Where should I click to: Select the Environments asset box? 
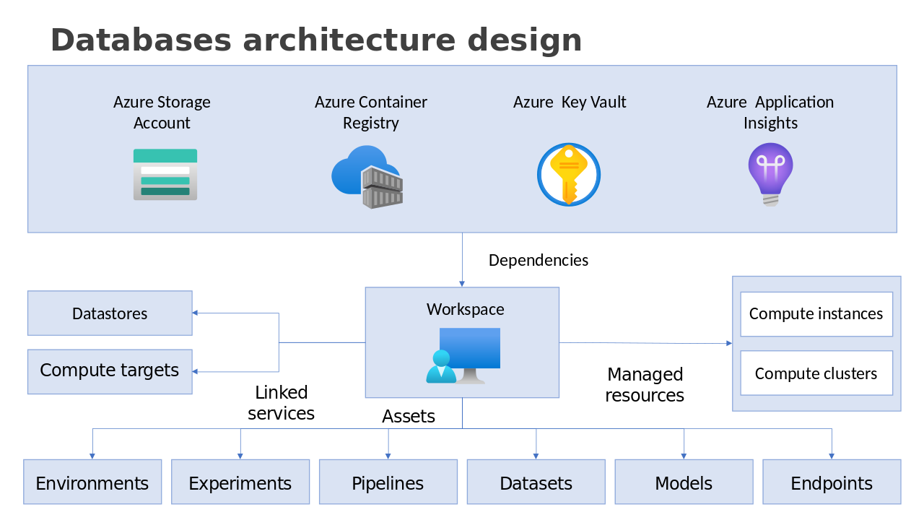(92, 482)
